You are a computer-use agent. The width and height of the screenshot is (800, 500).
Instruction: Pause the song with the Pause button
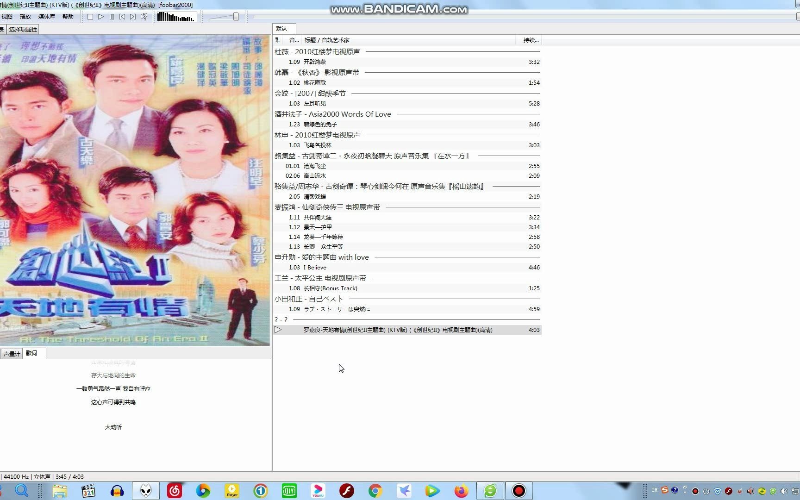click(x=112, y=17)
